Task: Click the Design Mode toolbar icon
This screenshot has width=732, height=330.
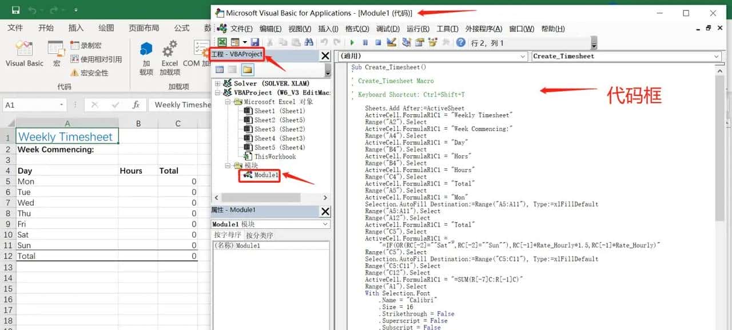Action: click(392, 42)
